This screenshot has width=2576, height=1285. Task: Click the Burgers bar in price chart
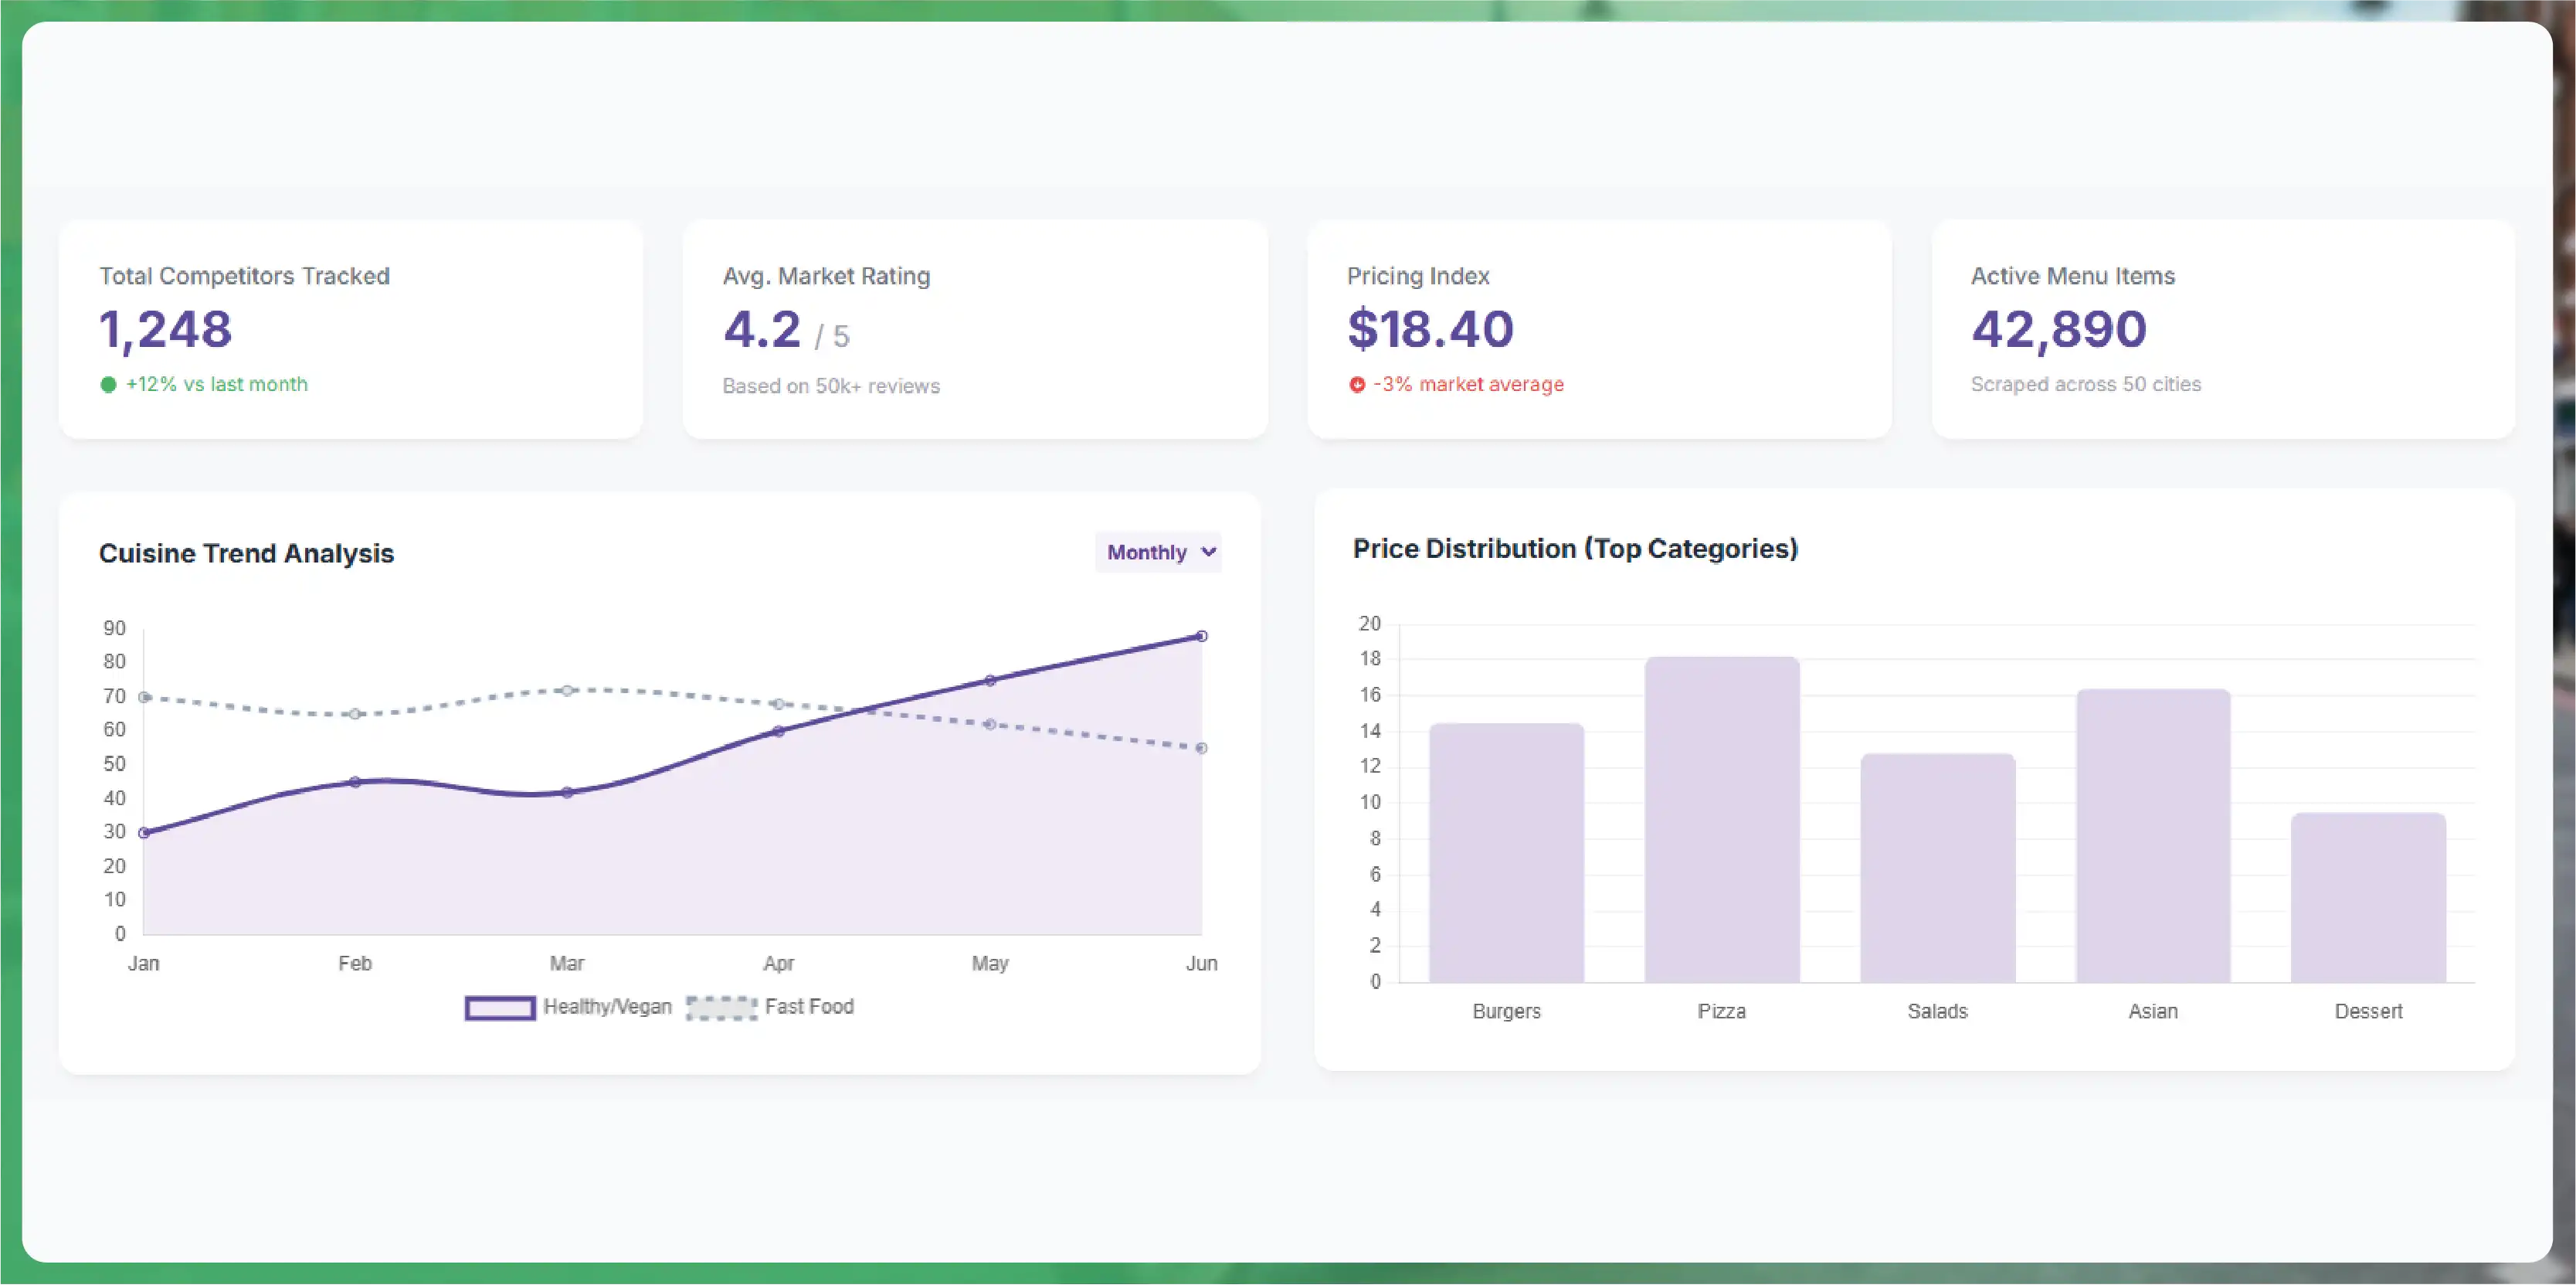[x=1506, y=853]
